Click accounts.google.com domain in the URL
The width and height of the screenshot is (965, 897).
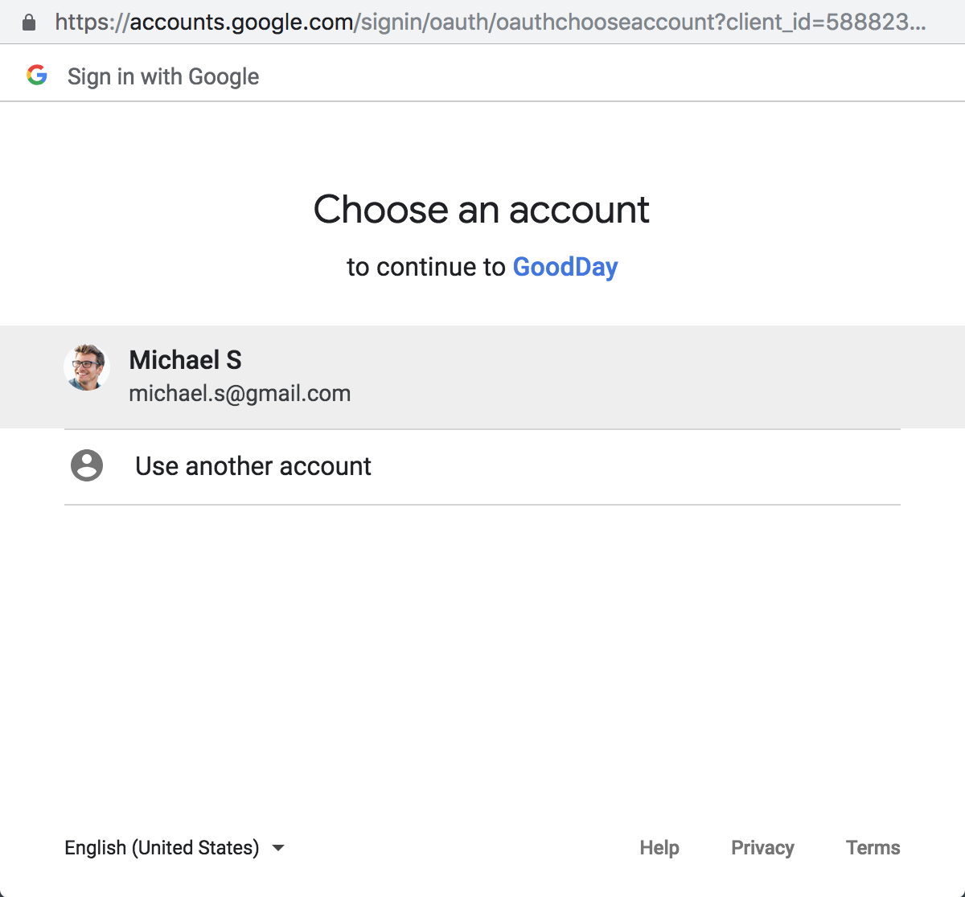click(x=241, y=23)
